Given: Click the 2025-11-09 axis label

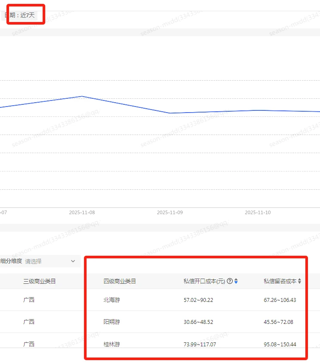Looking at the screenshot, I should [x=170, y=213].
